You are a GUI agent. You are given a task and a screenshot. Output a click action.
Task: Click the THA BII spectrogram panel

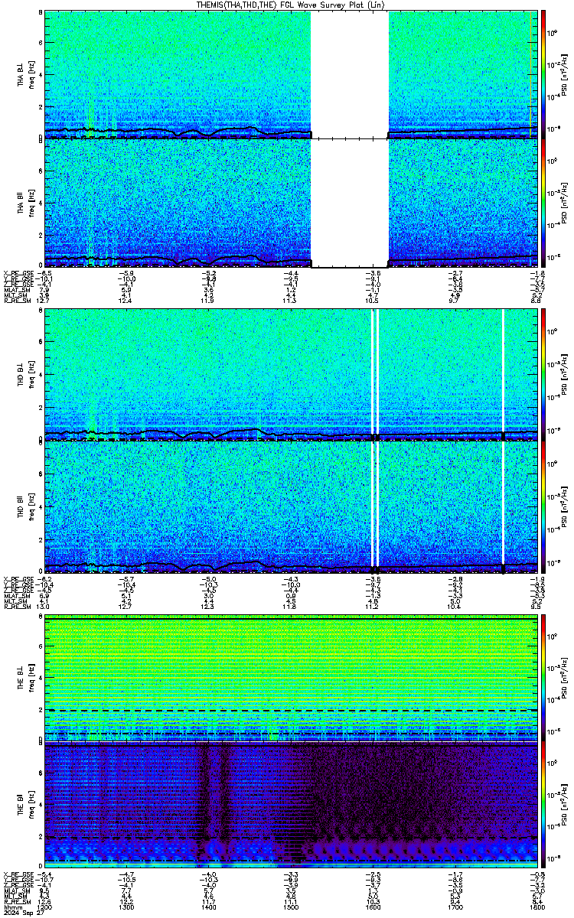pos(291,203)
